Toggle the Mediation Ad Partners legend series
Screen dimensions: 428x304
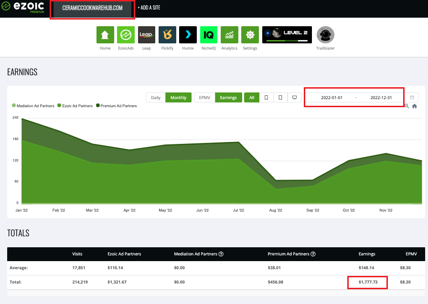pos(33,106)
